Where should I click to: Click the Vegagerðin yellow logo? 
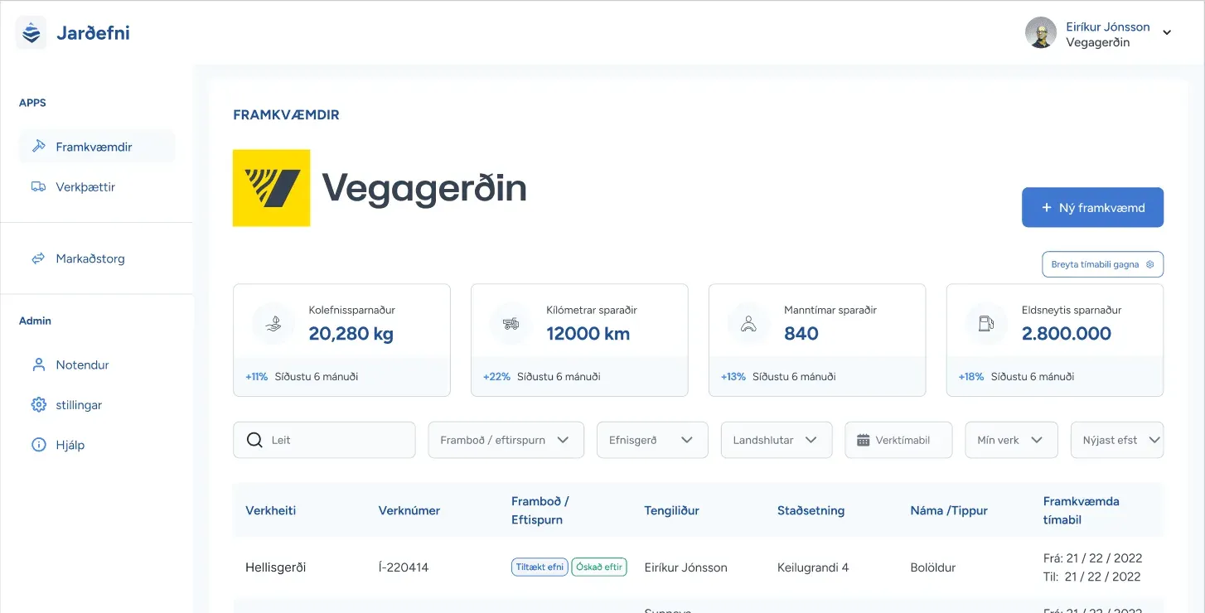(x=272, y=188)
